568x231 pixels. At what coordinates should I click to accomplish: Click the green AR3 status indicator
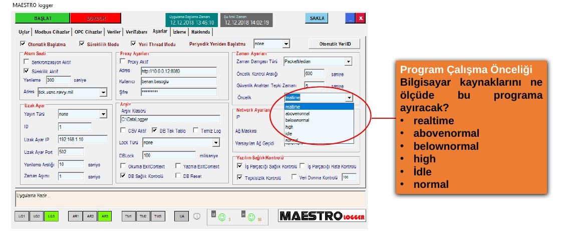tap(104, 216)
